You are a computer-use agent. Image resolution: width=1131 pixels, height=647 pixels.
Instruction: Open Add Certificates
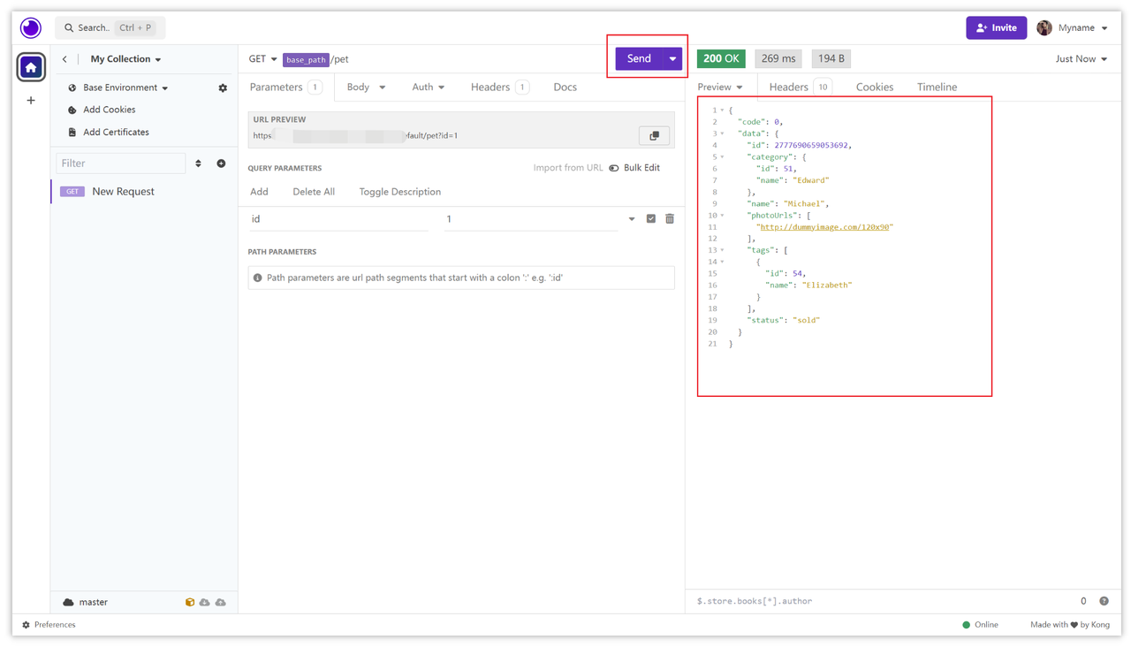pyautogui.click(x=116, y=132)
